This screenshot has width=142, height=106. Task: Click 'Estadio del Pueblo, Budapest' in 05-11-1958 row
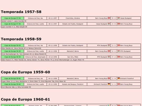click(x=73, y=46)
